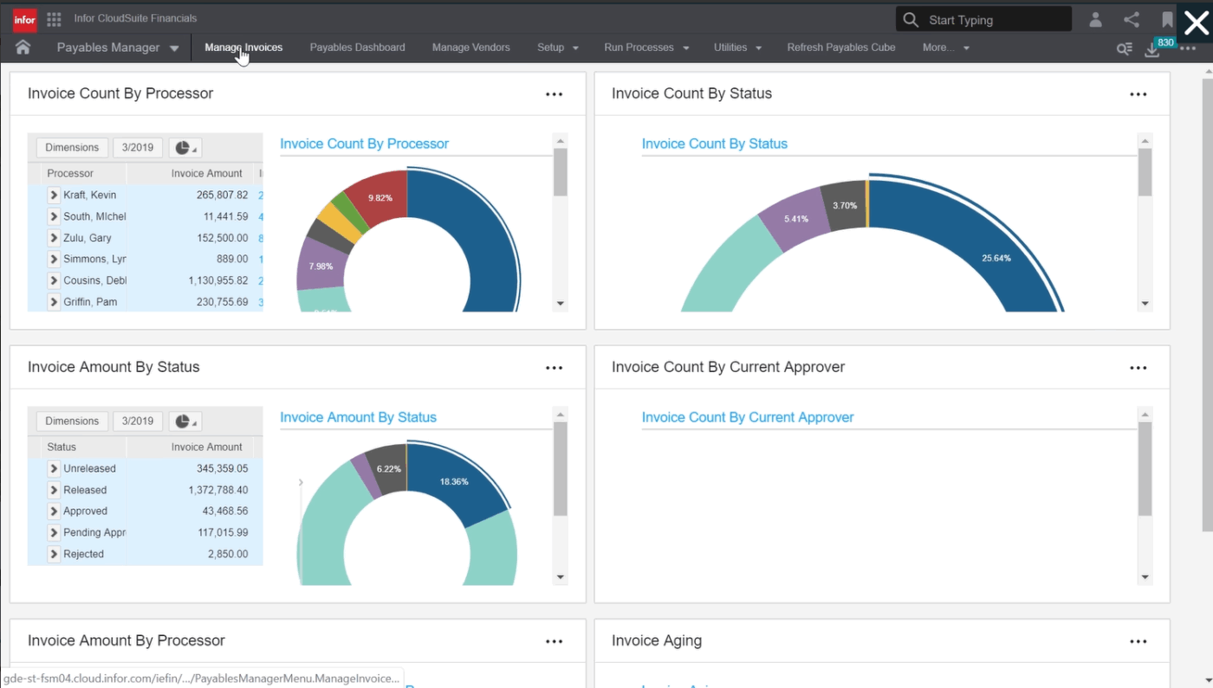Click the Invoice Count By Current Approver link

(747, 417)
